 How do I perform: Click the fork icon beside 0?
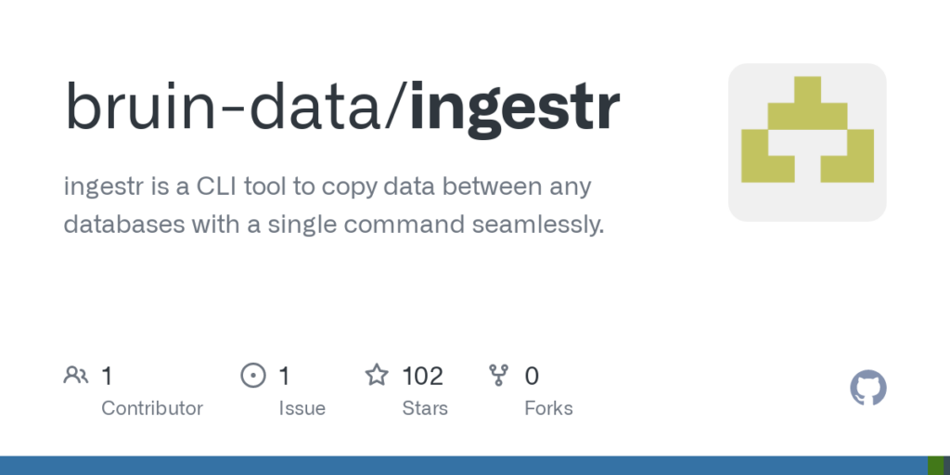(x=499, y=376)
